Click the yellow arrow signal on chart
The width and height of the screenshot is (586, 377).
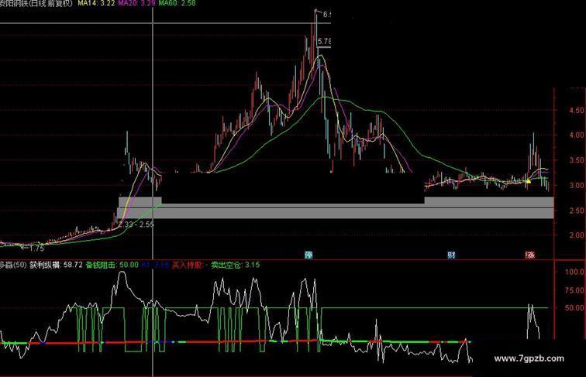[x=528, y=181]
